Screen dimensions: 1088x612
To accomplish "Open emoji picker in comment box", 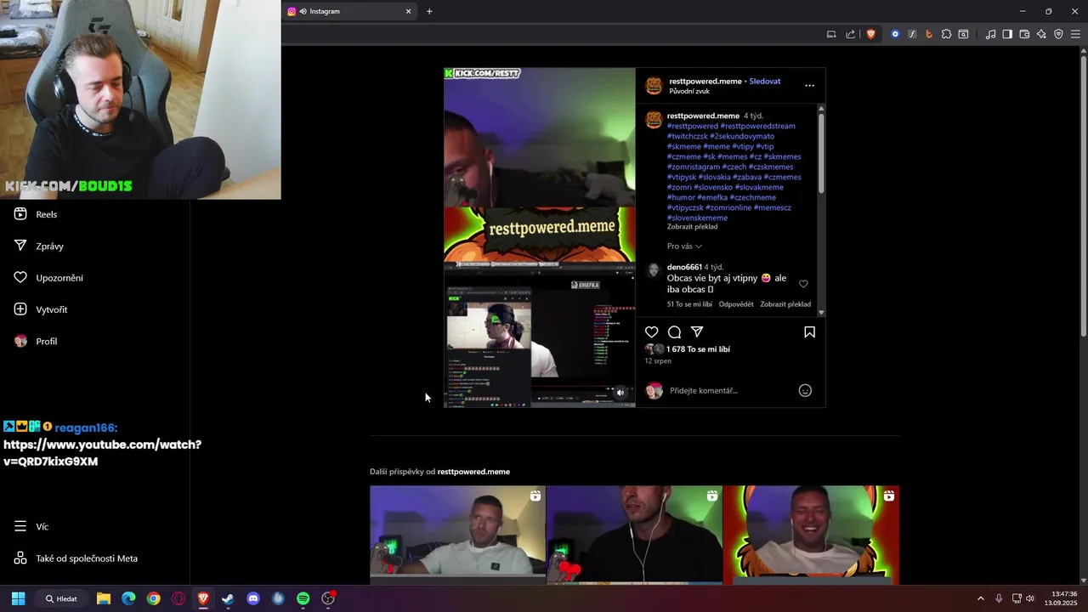I will coord(805,391).
